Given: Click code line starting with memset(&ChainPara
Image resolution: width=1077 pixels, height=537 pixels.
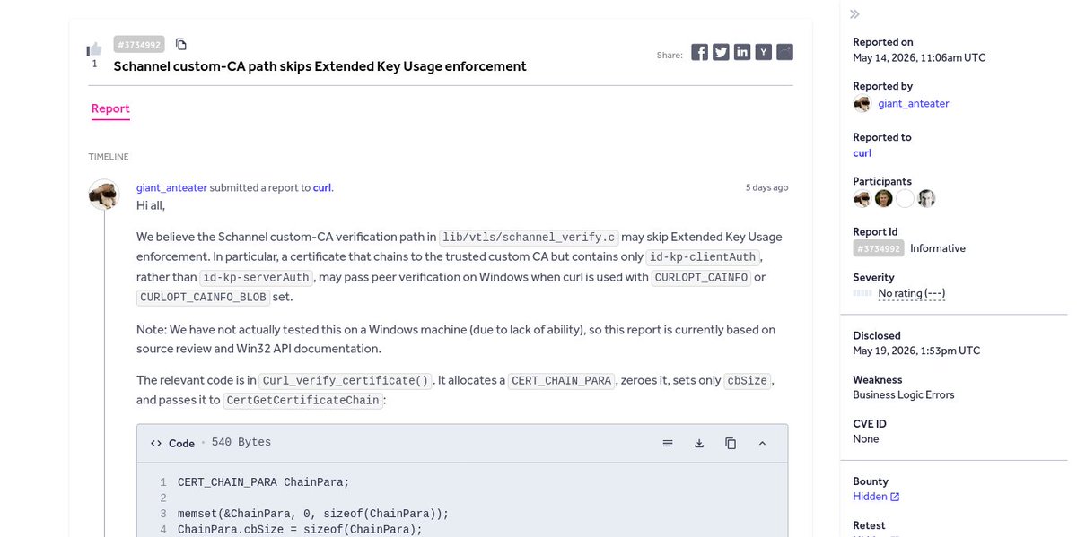Looking at the screenshot, I should click(312, 514).
